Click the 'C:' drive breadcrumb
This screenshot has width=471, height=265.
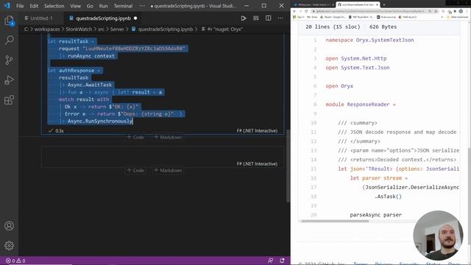[x=26, y=29]
